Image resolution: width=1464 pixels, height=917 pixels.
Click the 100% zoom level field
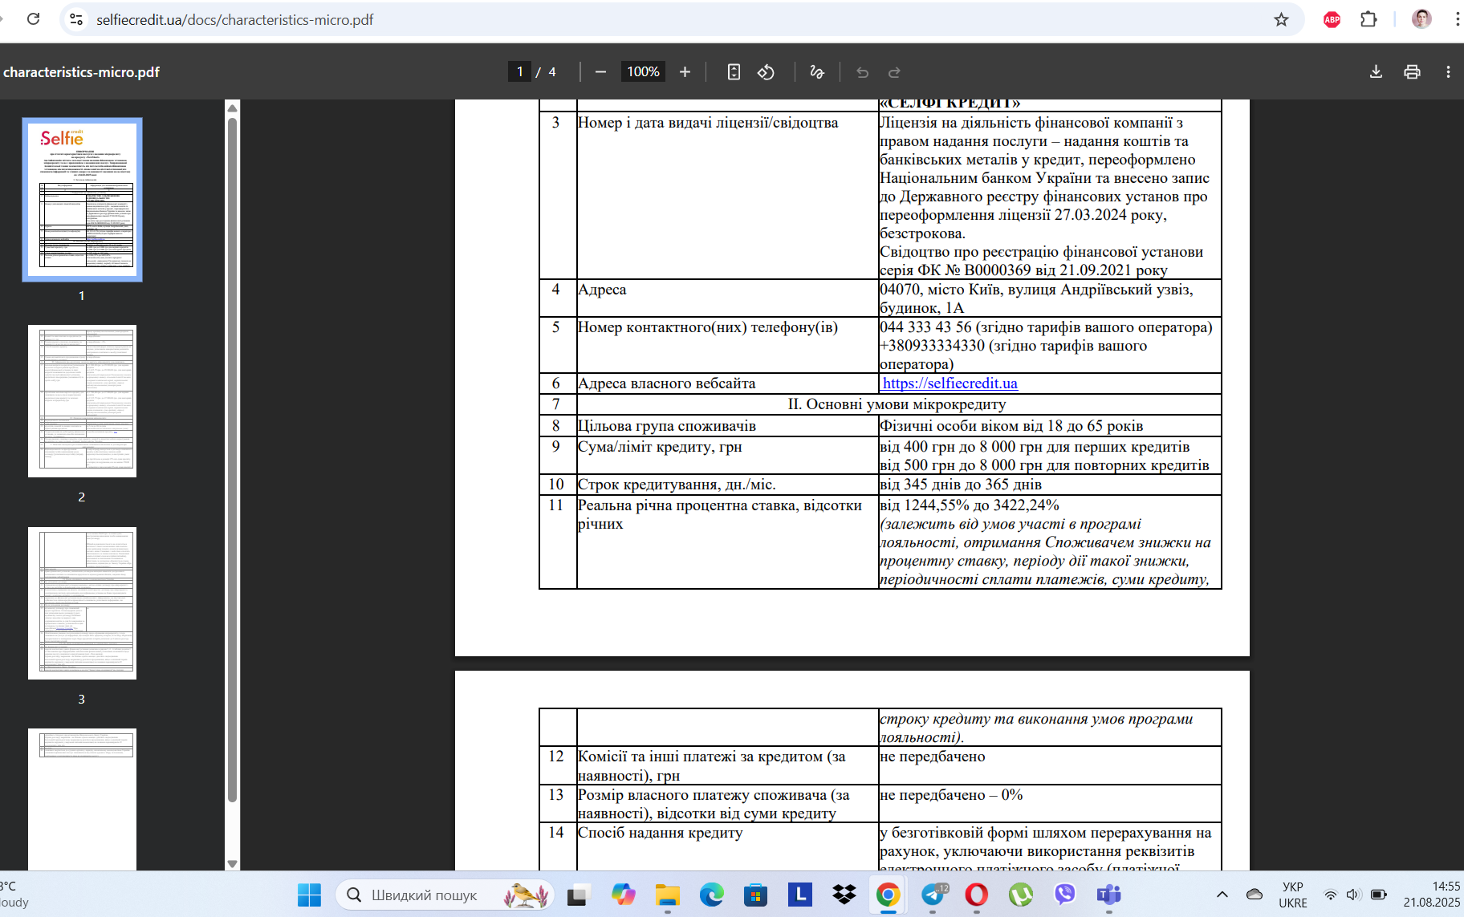(x=643, y=71)
